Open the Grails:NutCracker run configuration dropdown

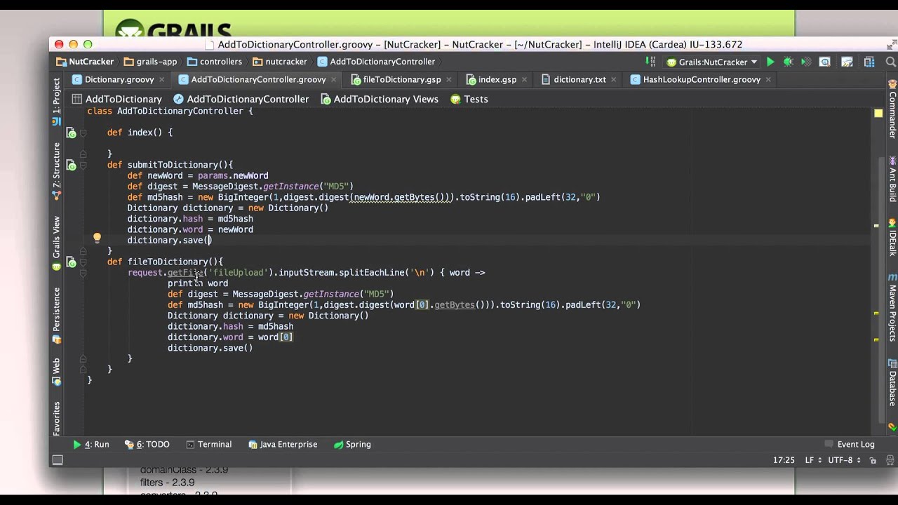(711, 62)
